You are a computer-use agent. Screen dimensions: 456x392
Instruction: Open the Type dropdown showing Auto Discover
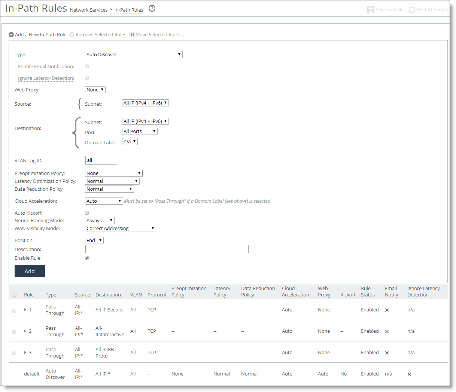[134, 54]
